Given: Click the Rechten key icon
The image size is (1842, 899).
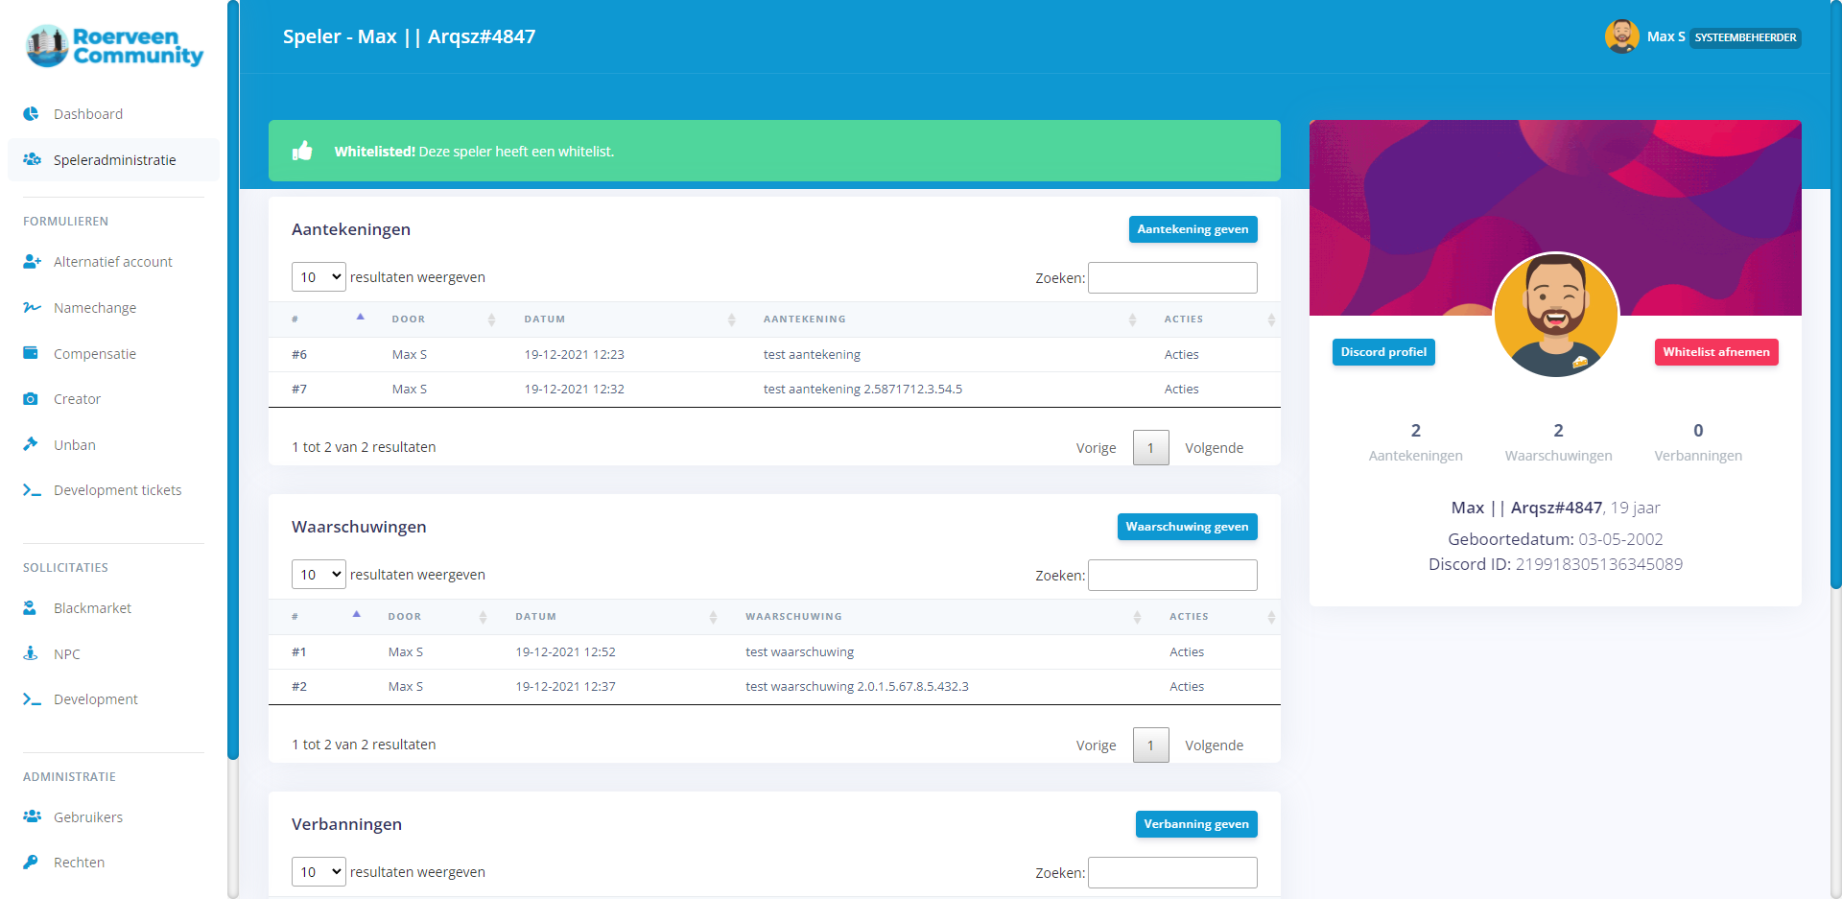Looking at the screenshot, I should [x=31, y=862].
